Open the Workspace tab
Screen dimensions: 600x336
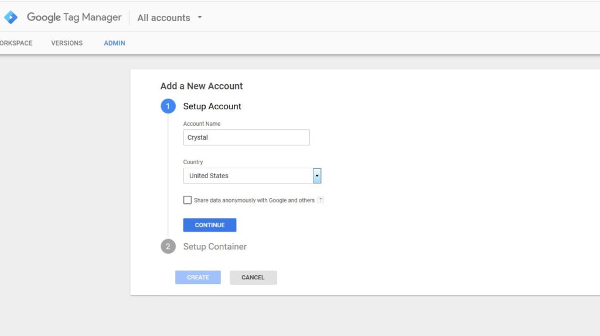point(16,43)
